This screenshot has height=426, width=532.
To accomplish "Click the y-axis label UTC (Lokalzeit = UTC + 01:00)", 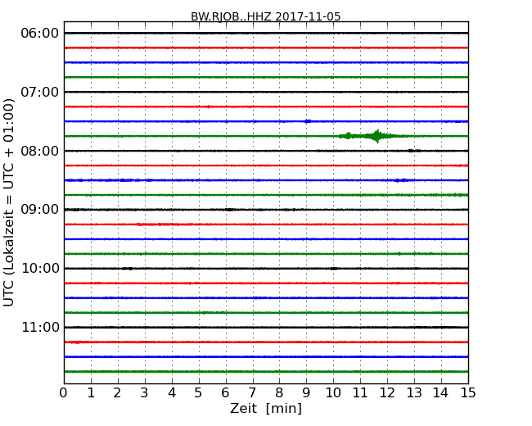I will coord(9,202).
